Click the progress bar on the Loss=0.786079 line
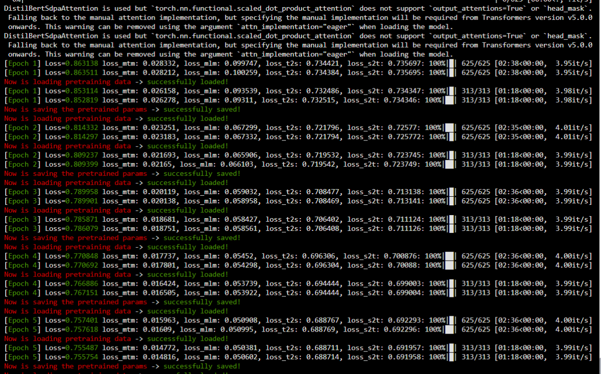601x374 pixels. click(x=450, y=229)
